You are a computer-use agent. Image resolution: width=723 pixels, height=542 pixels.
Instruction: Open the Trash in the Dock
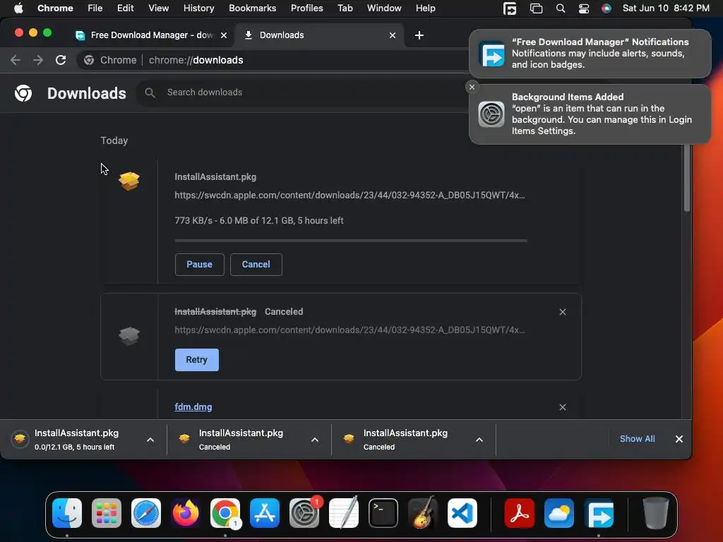655,513
